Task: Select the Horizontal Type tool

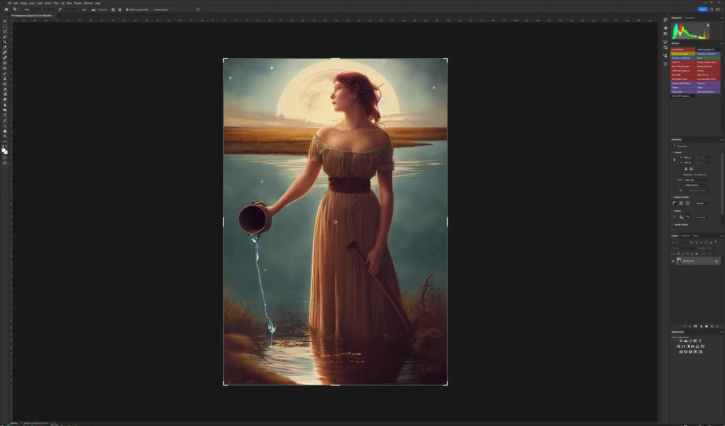Action: 5,115
